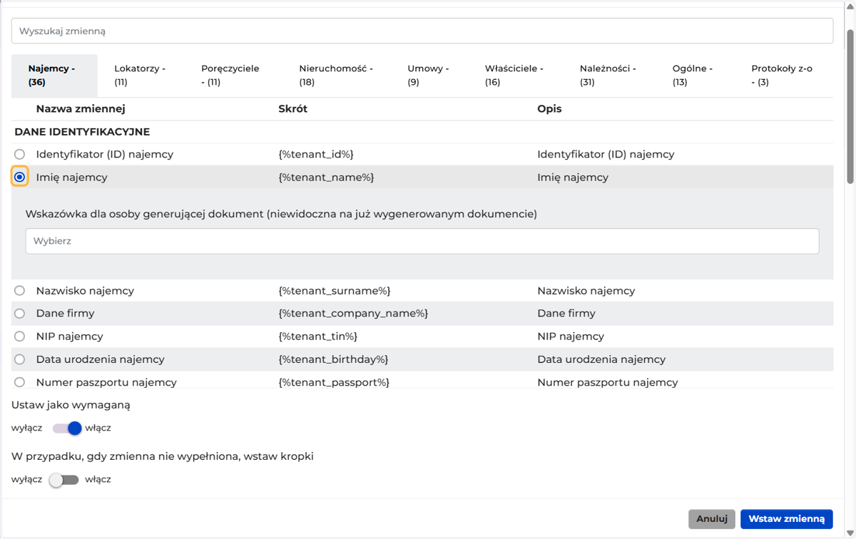Select the Imię najemcy radio button
The image size is (856, 539).
19,177
